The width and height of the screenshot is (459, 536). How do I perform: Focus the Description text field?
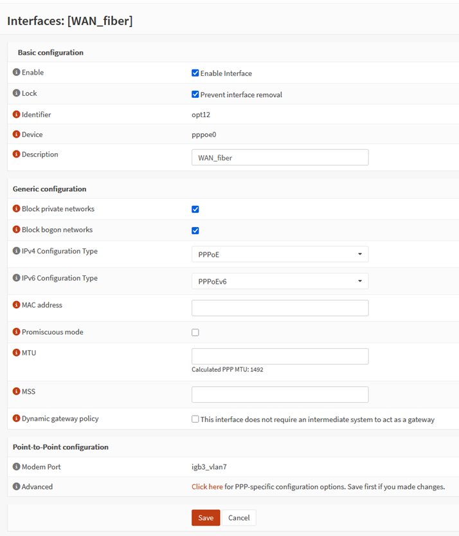point(280,158)
